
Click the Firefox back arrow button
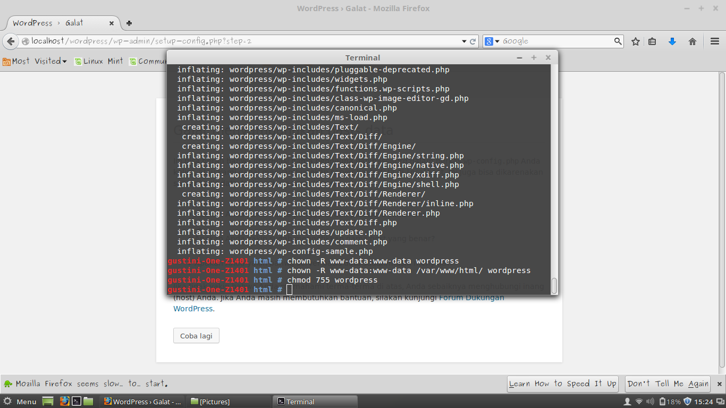[11, 41]
